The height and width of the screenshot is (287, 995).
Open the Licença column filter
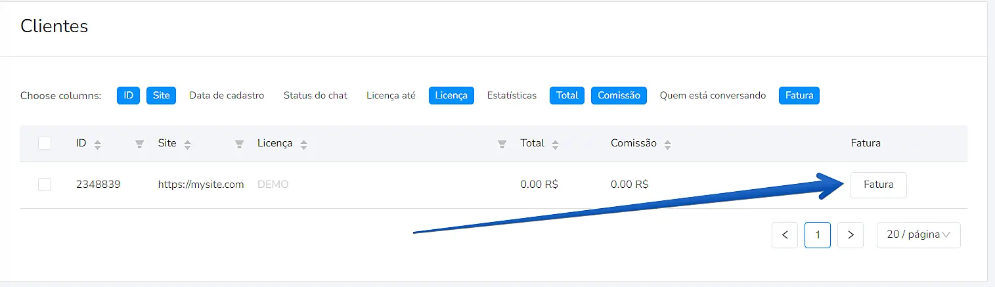[x=502, y=144]
